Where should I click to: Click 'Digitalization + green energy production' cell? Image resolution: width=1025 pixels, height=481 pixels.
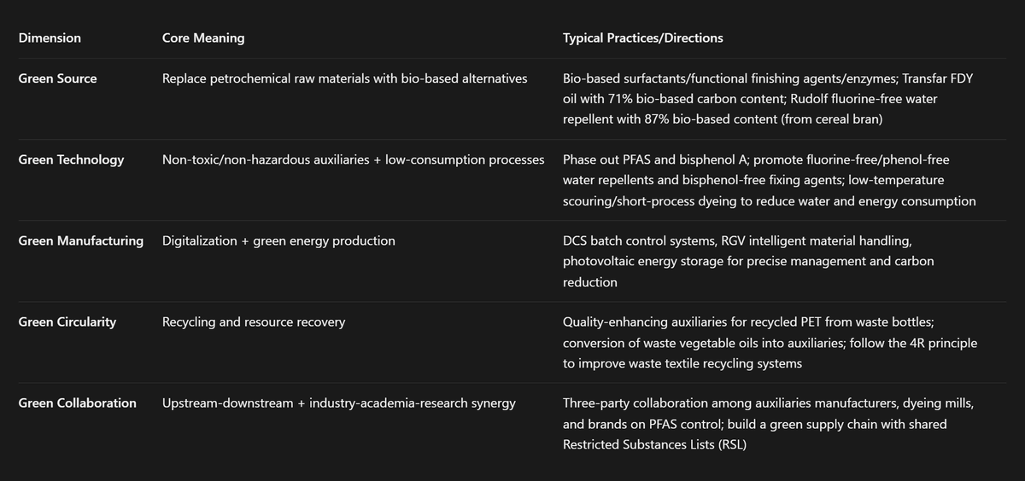click(278, 240)
